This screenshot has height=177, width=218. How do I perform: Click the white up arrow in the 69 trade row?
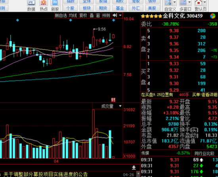tap(201, 160)
